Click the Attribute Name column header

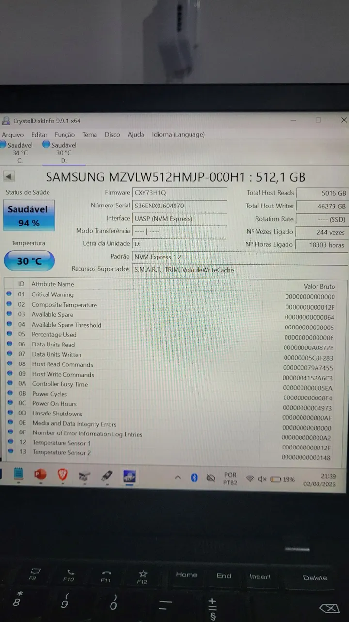tap(53, 284)
